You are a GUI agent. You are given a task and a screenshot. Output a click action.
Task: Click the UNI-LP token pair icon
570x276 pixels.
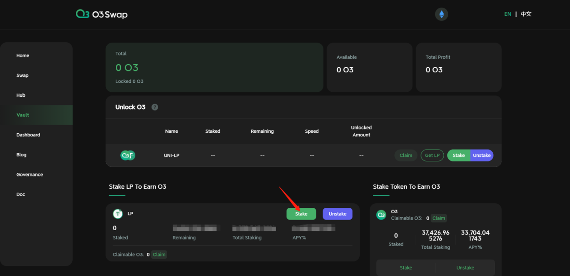(x=128, y=156)
